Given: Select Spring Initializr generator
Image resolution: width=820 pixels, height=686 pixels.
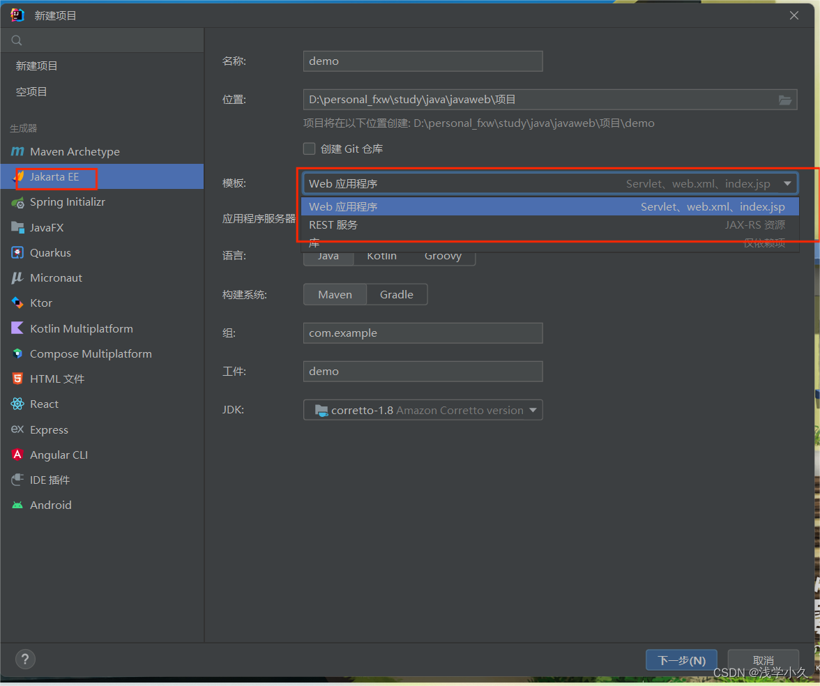Looking at the screenshot, I should coord(102,202).
